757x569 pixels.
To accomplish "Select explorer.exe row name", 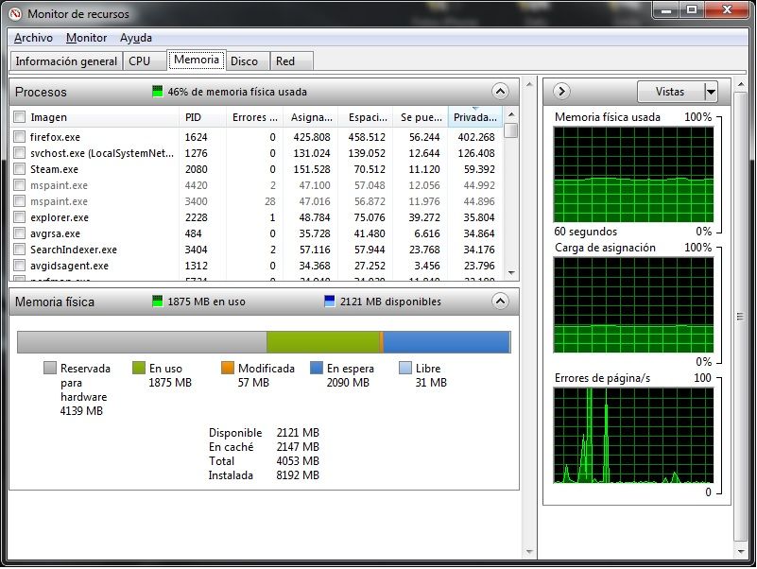I will click(x=60, y=217).
